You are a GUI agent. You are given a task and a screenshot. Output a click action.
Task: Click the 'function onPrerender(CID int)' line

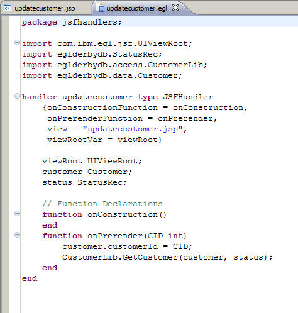(x=114, y=236)
